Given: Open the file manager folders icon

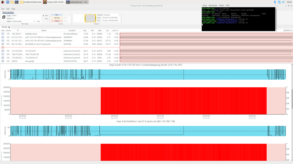Looking at the screenshot, I should coord(12,2).
